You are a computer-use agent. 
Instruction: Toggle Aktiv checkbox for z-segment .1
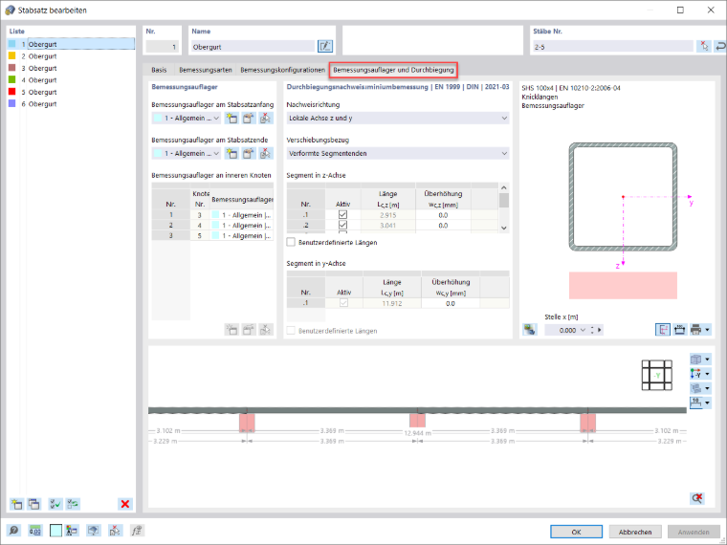(x=342, y=215)
